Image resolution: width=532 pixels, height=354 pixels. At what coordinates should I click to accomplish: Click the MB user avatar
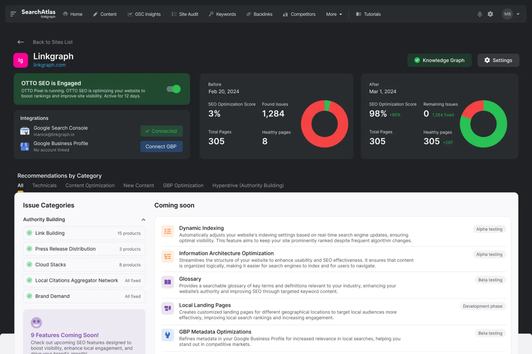508,14
